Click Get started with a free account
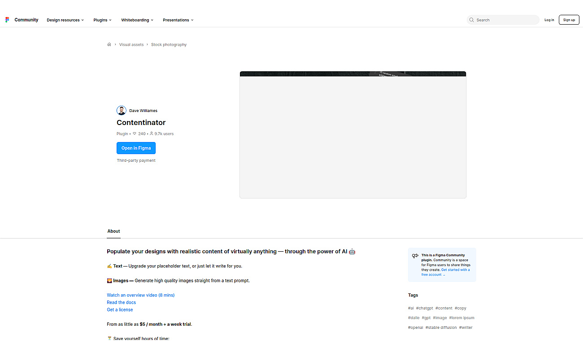 (445, 272)
